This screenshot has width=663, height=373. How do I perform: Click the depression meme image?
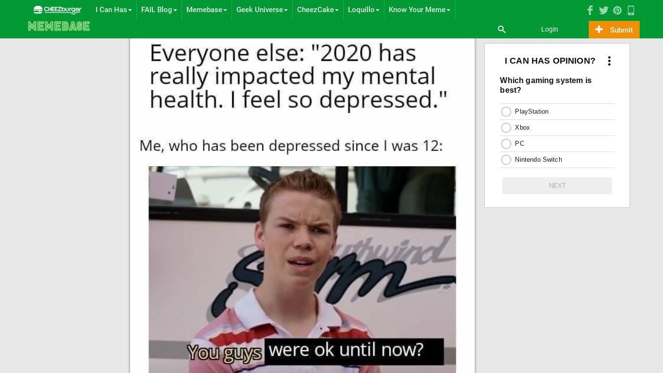click(x=302, y=206)
